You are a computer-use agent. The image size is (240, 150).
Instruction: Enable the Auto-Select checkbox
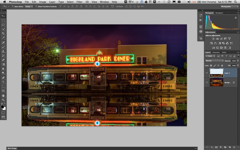pos(13,6)
